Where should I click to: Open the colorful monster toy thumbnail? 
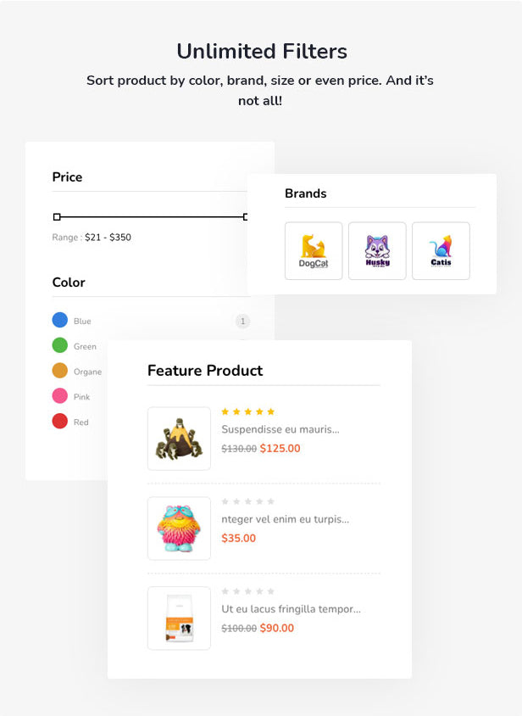(x=179, y=529)
